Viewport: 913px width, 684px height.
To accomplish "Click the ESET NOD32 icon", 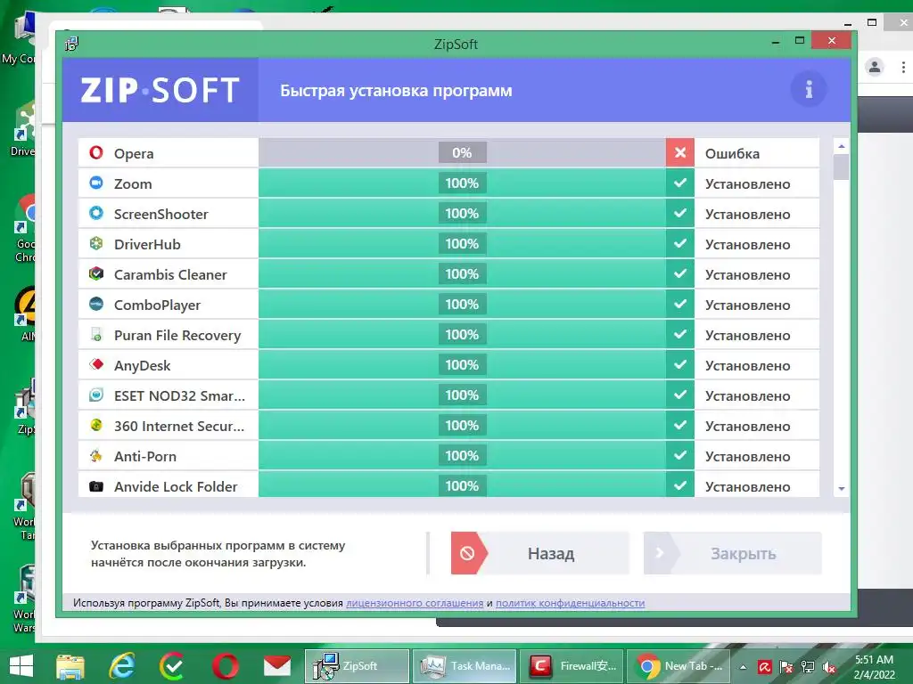I will (96, 395).
